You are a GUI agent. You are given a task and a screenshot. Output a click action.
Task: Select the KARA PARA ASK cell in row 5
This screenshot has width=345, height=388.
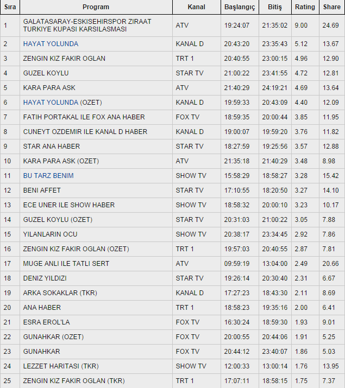pyautogui.click(x=96, y=88)
